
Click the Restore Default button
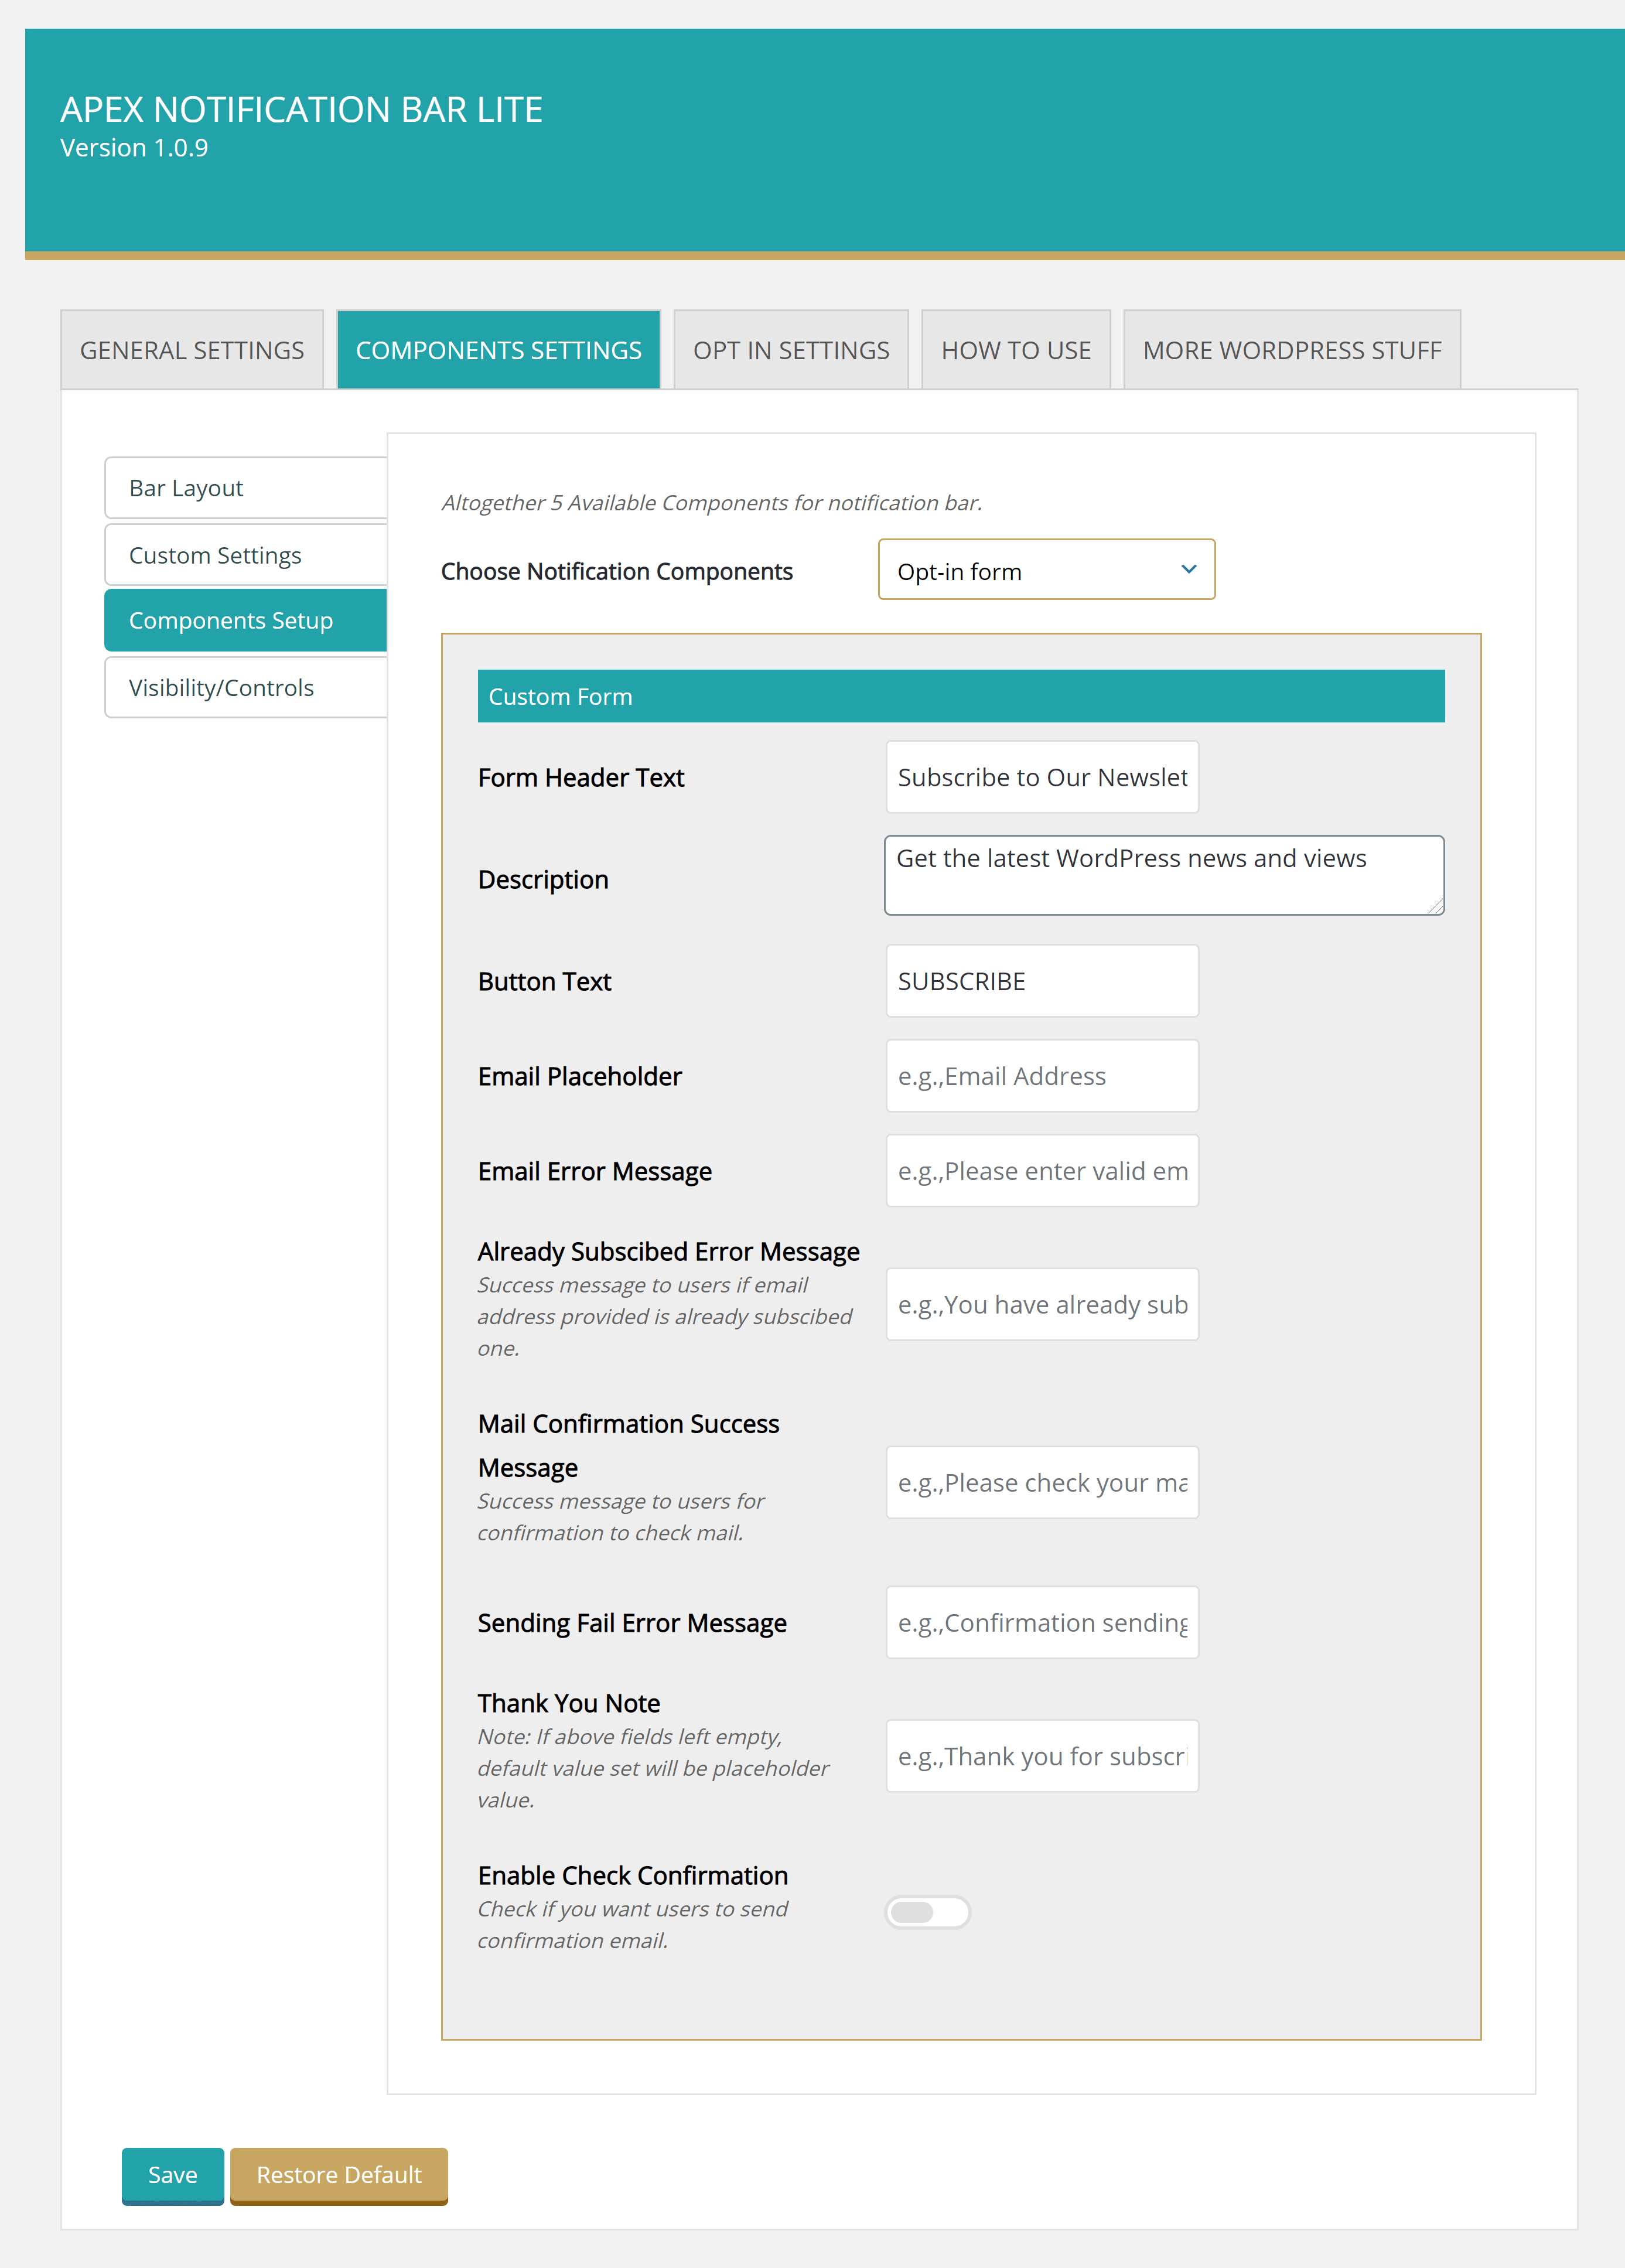[337, 2175]
